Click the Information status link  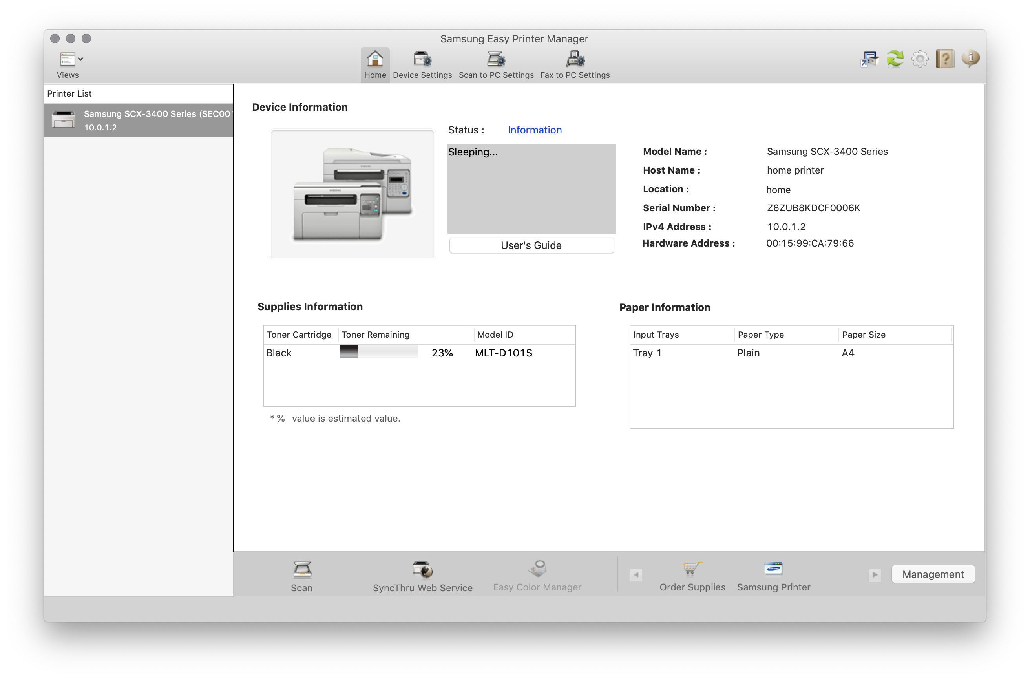click(x=534, y=130)
